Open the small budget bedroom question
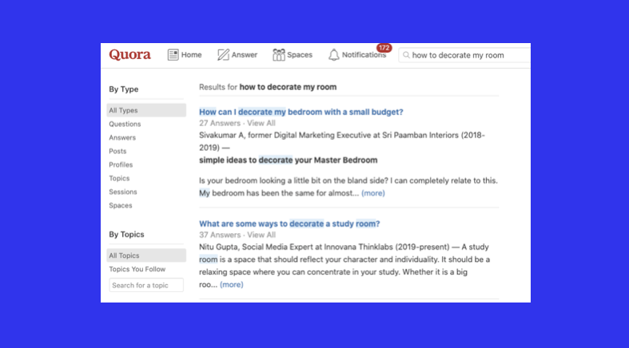The image size is (629, 348). pos(301,112)
